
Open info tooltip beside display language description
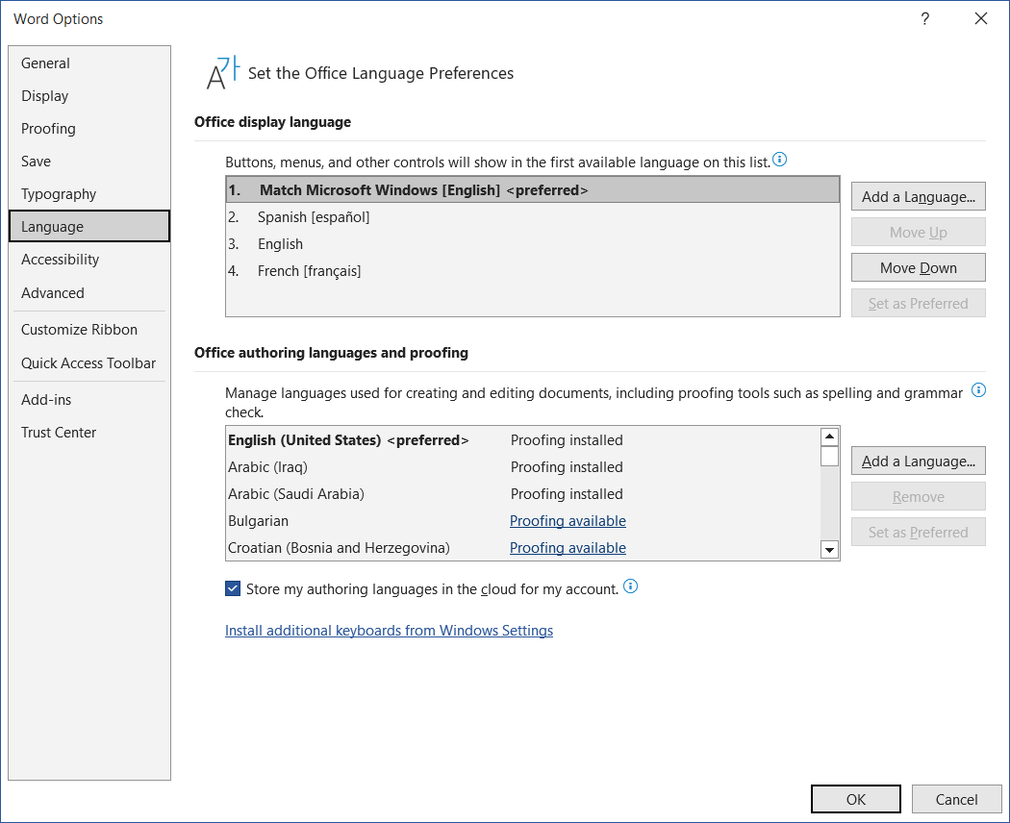pyautogui.click(x=779, y=159)
